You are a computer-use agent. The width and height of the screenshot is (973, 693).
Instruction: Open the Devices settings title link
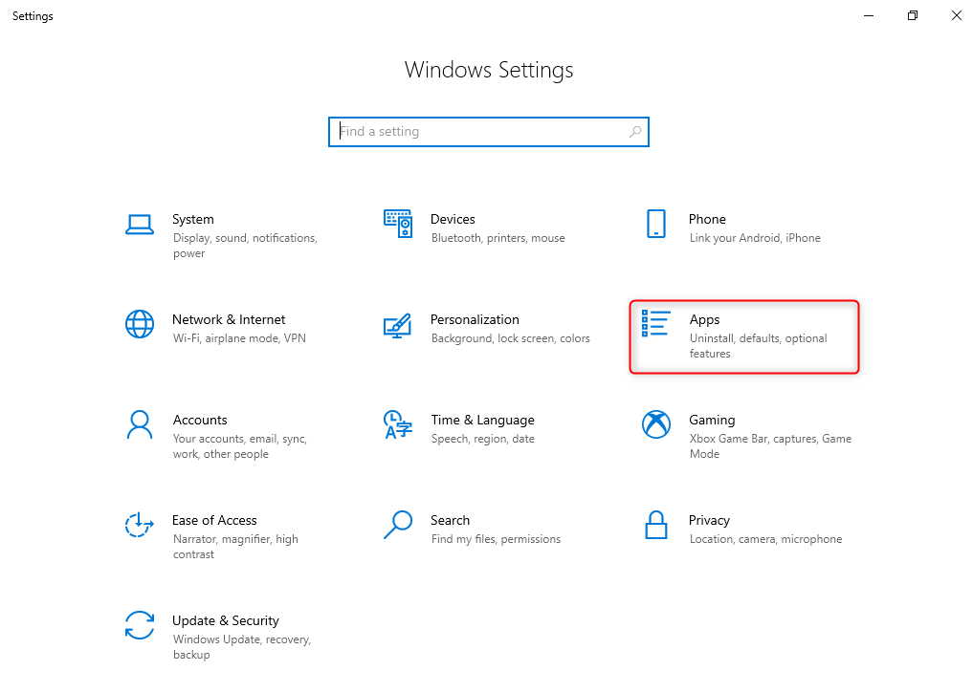click(x=453, y=220)
